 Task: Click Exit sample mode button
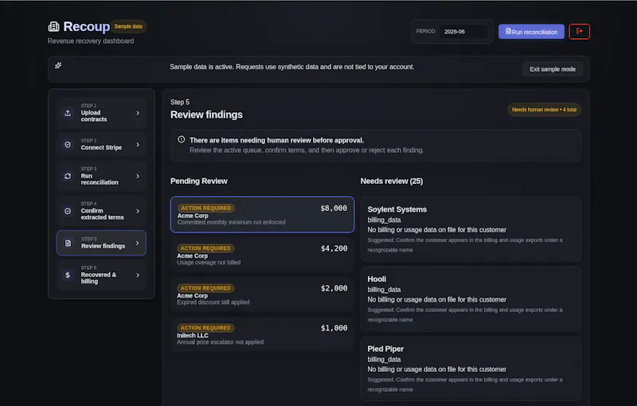[553, 69]
